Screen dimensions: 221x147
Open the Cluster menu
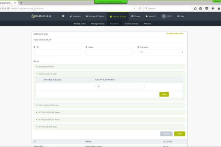(x=136, y=16)
